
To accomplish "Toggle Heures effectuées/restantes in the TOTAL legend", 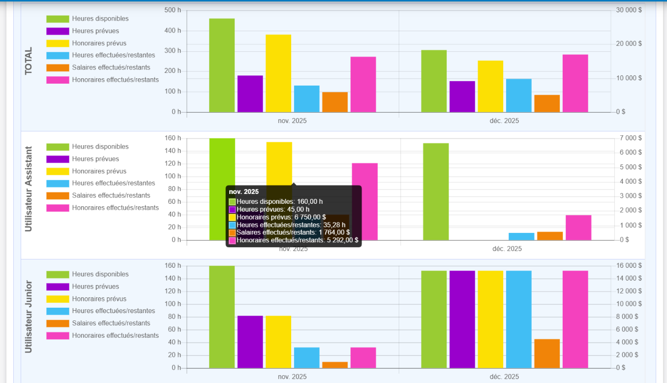I will tap(113, 55).
